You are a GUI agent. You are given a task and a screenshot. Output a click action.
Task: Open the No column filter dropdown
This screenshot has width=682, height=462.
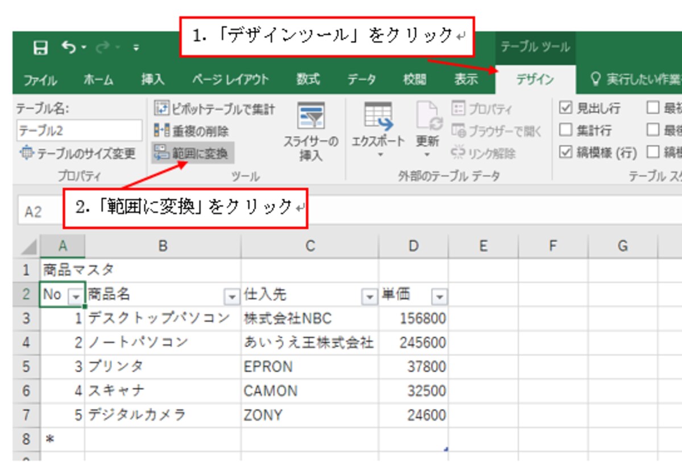pyautogui.click(x=76, y=296)
